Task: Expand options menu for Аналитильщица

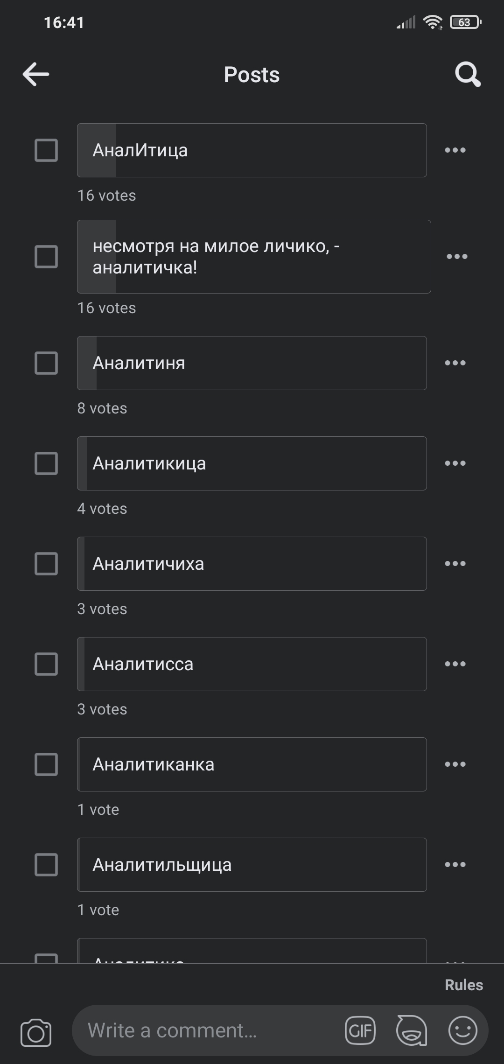Action: point(455,865)
